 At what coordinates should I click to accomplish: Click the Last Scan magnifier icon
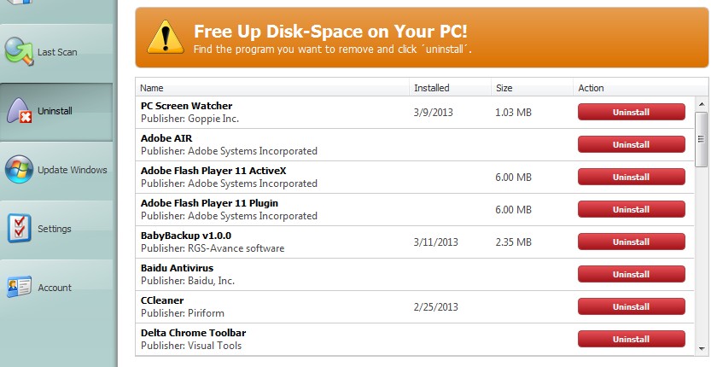click(x=20, y=51)
